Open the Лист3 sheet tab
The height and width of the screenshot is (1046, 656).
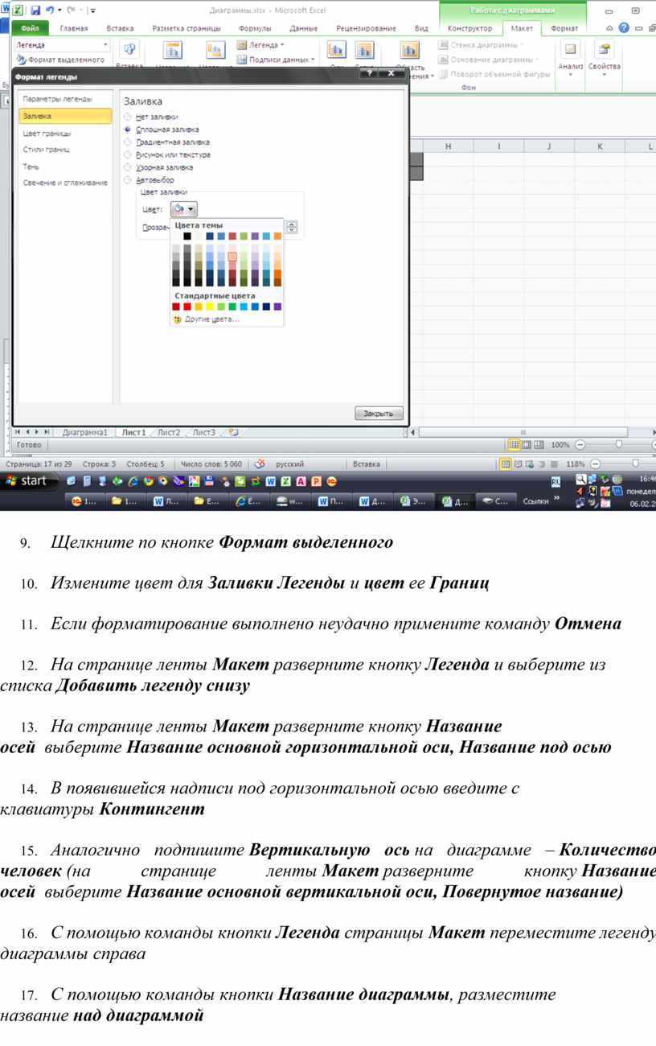[x=203, y=432]
